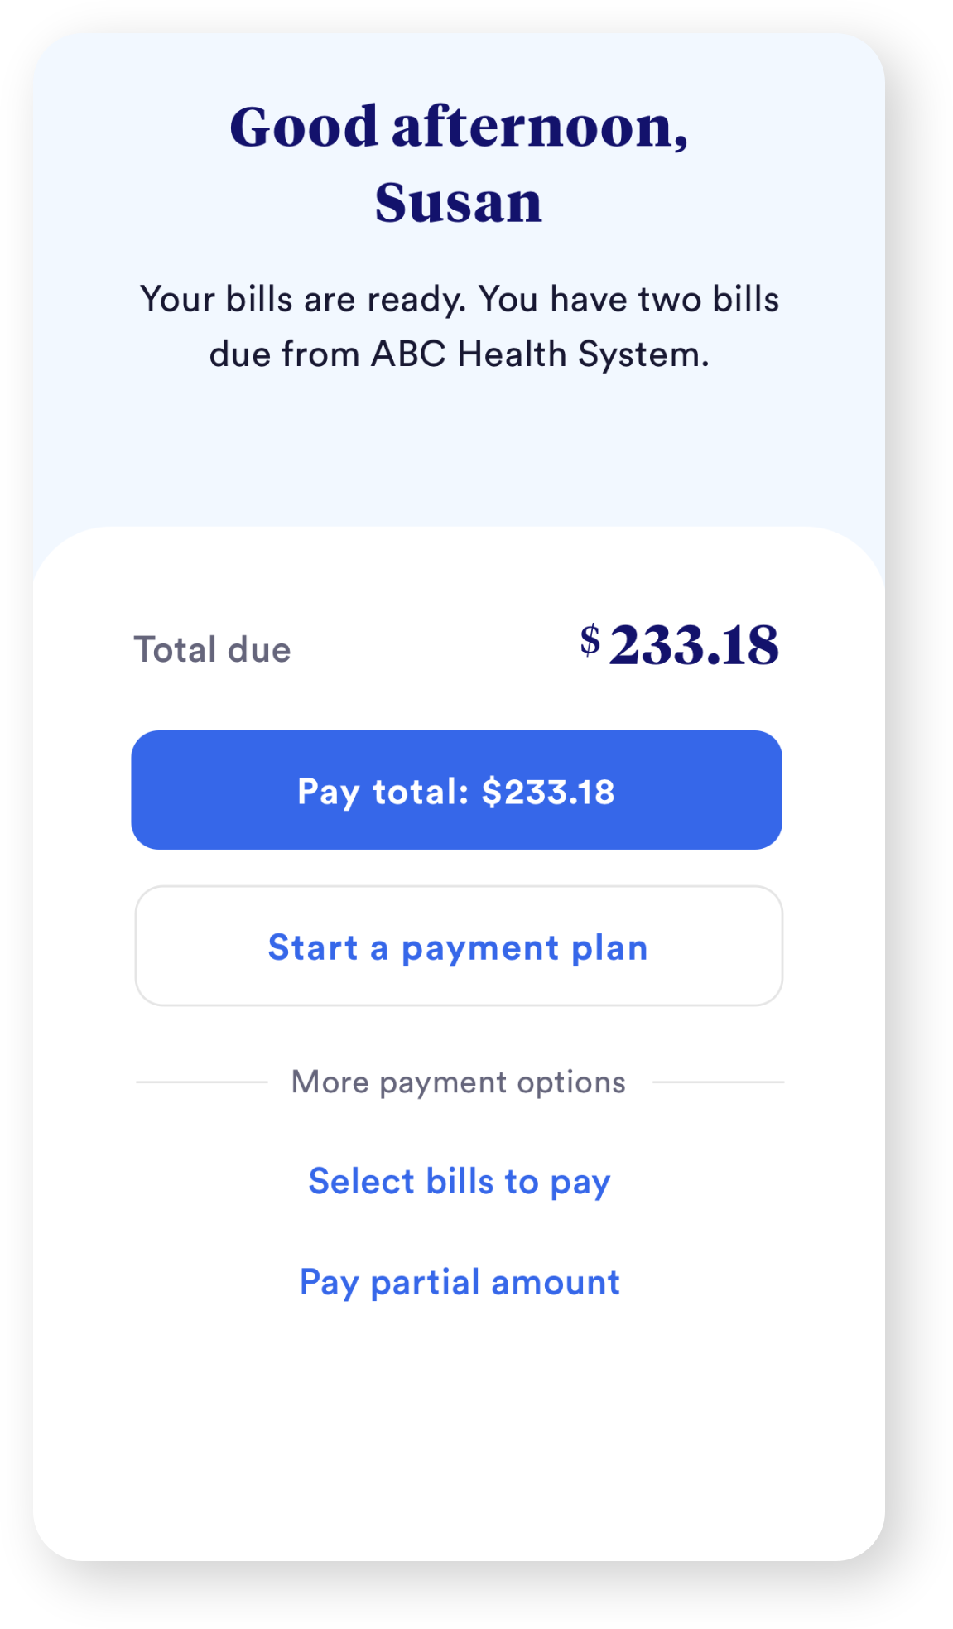
Task: Click the small dollar sign beside 233.18
Action: [x=590, y=639]
